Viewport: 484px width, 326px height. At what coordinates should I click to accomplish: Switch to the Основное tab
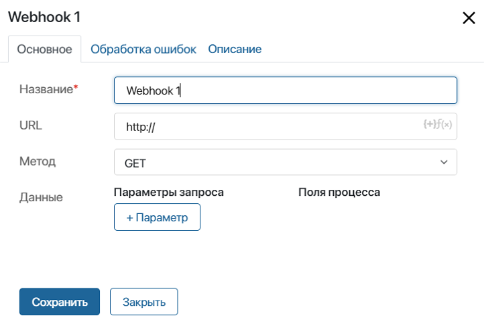tap(44, 49)
